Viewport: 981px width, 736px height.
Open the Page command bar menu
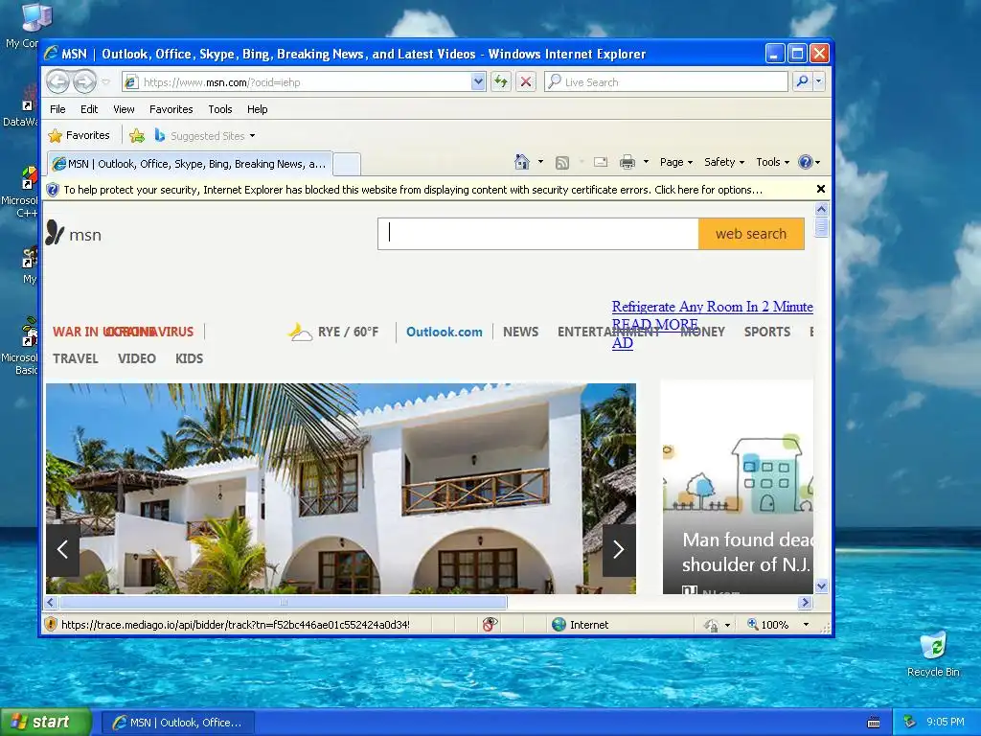pyautogui.click(x=676, y=162)
